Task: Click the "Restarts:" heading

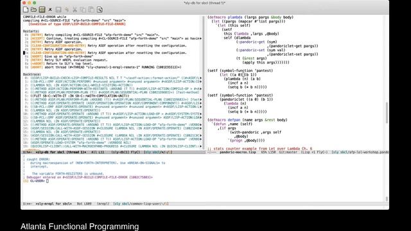Action: pos(31,31)
